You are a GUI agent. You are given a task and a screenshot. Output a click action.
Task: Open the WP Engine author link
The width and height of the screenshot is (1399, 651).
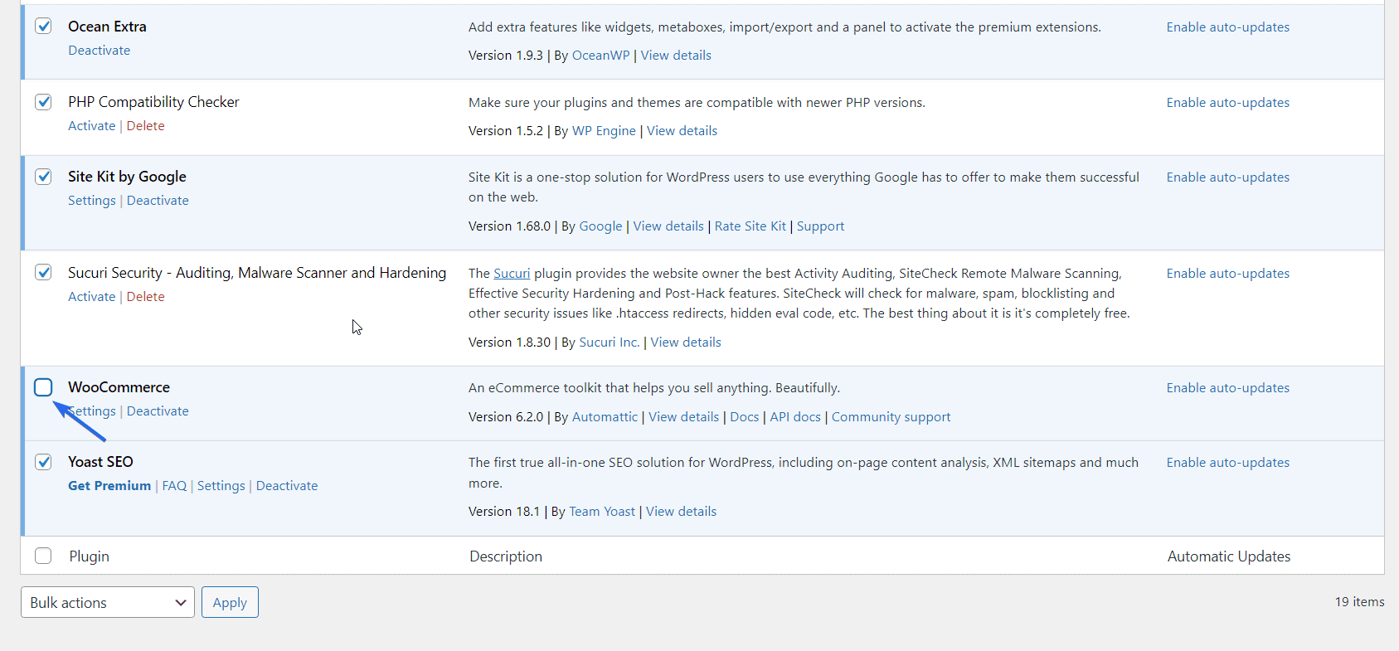click(604, 131)
